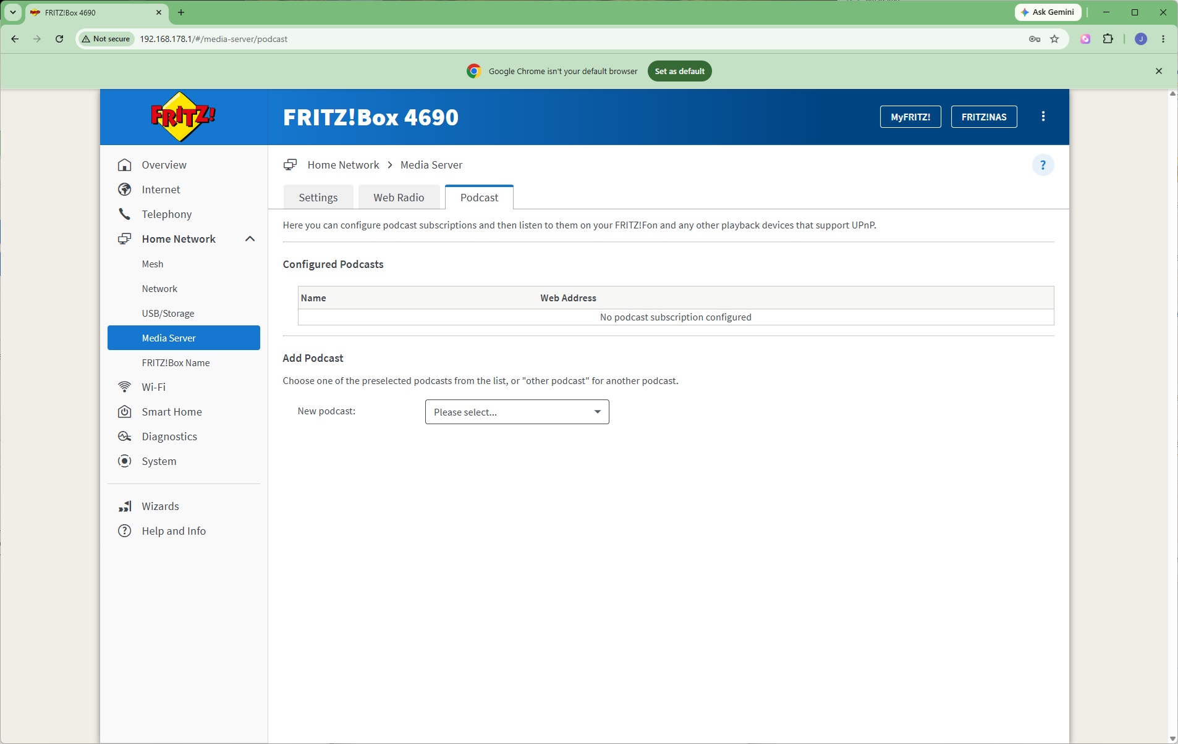Open FRITZ!NAS

point(984,117)
